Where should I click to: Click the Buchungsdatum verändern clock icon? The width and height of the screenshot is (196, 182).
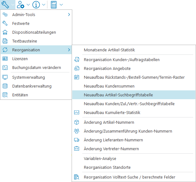(x=5, y=67)
